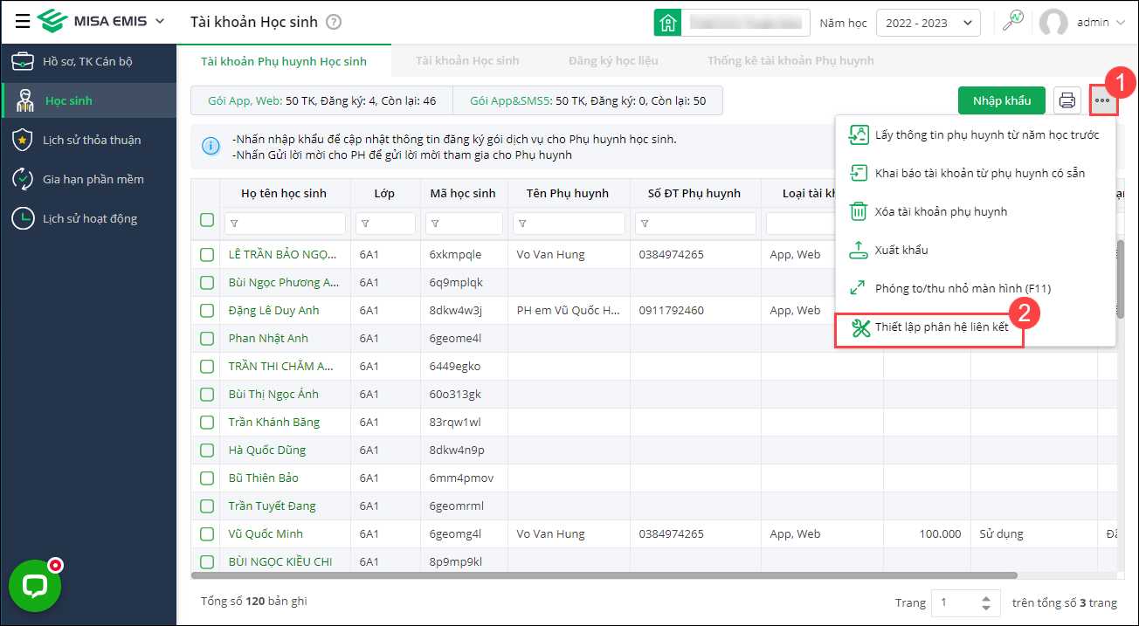Check the Bùi Thị Ngọc Ánh row checkbox
Screen dimensions: 1139x626
[x=207, y=395]
